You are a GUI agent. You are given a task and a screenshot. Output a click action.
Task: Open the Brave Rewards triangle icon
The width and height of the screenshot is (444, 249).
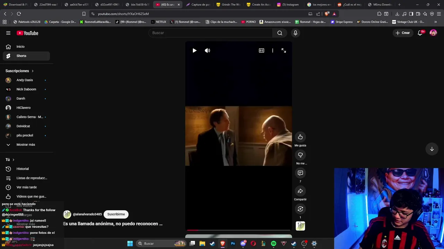click(x=334, y=14)
